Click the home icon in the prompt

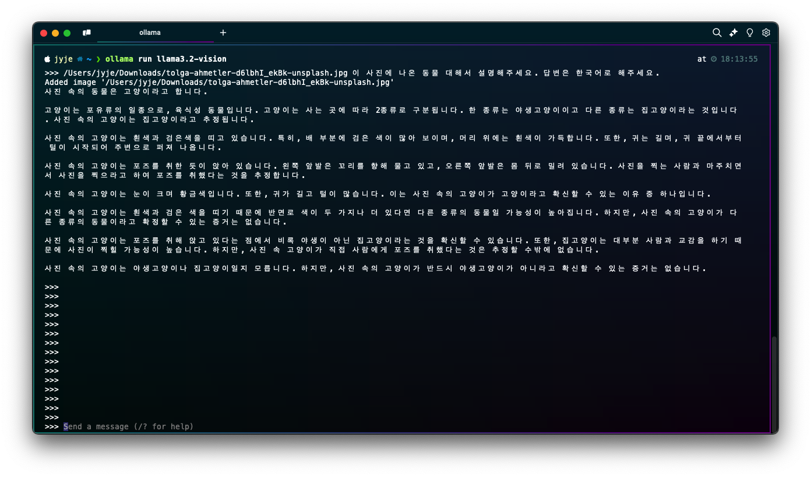[80, 59]
